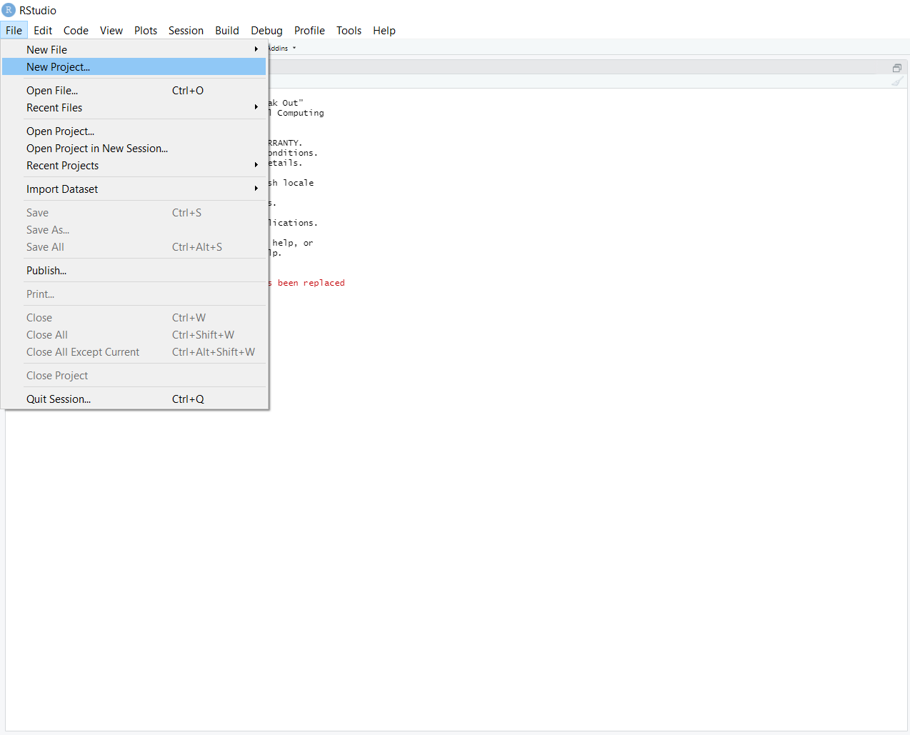Screen dimensions: 910x735
Task: Choose Open Project... menu entry
Action: click(60, 131)
